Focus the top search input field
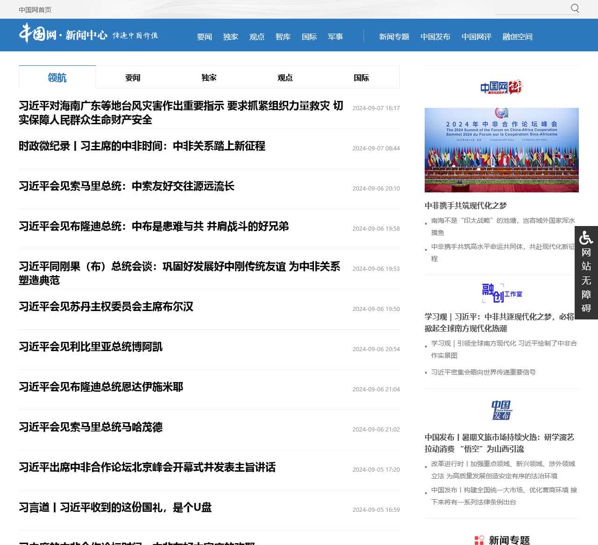This screenshot has width=598, height=545. tap(532, 8)
